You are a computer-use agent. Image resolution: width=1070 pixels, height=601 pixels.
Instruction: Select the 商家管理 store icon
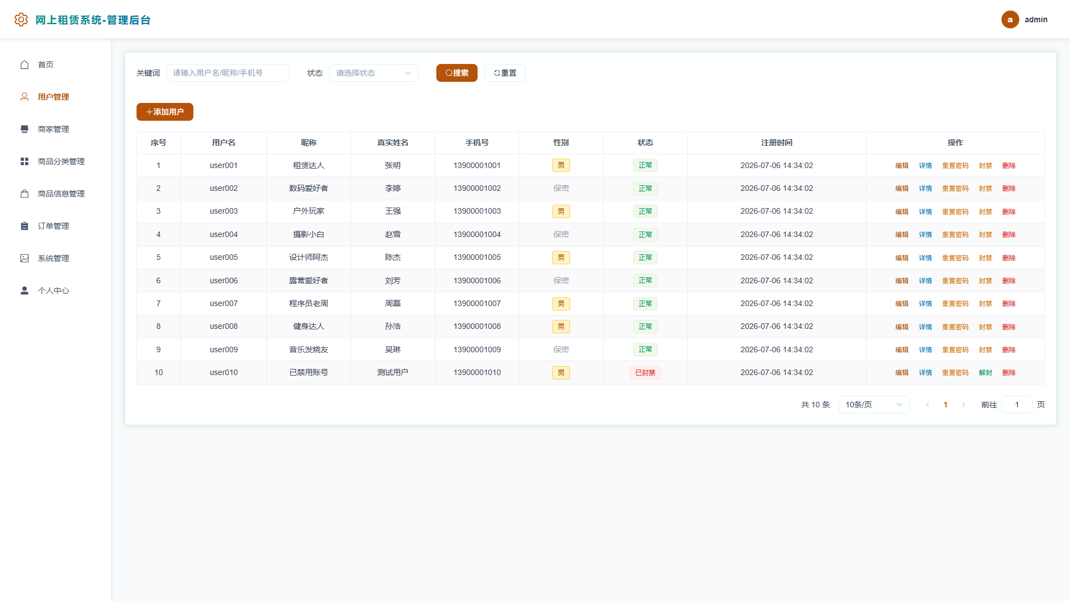click(25, 129)
